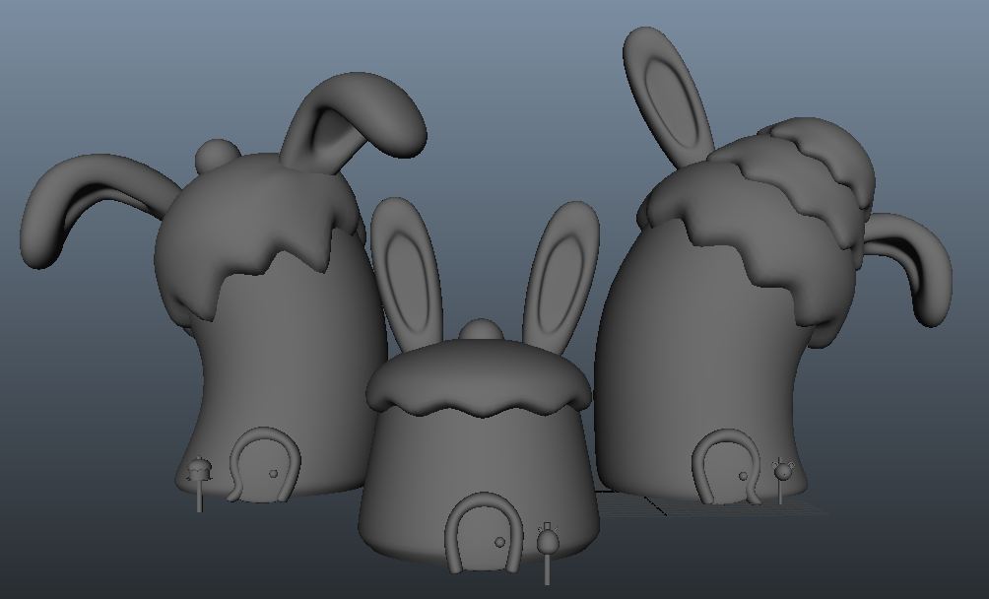Select the folded right ear of left house
Image resolution: width=989 pixels, height=599 pixels.
click(354, 123)
